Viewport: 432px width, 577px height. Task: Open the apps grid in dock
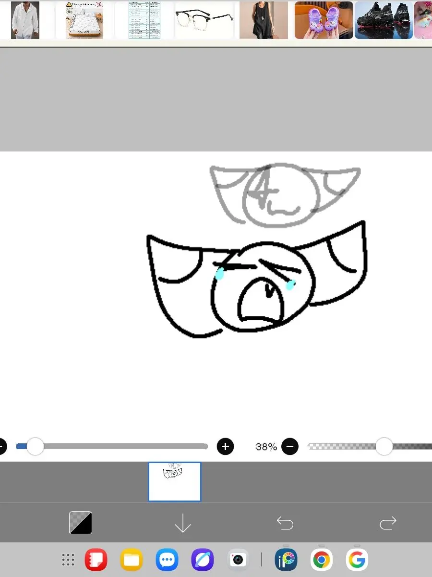68,560
